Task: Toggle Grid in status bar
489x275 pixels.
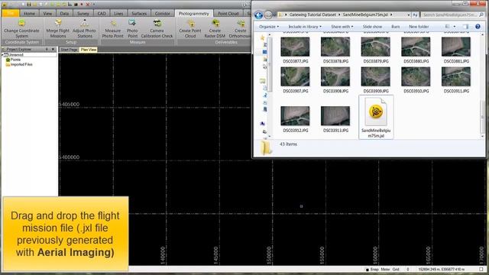Action: tap(396, 270)
